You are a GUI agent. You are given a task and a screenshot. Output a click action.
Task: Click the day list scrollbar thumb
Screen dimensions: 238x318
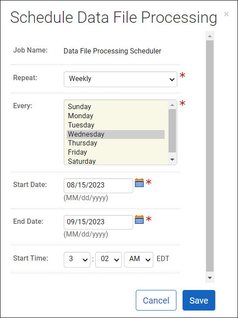[x=172, y=131]
